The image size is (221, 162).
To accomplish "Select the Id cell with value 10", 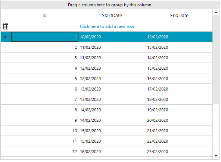I will (x=45, y=131).
